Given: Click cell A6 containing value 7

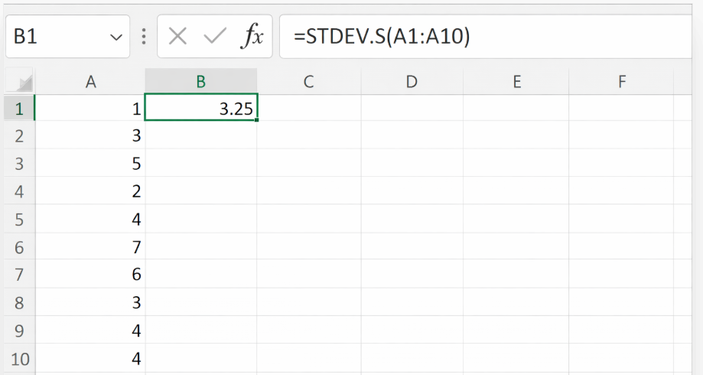Looking at the screenshot, I should 90,247.
